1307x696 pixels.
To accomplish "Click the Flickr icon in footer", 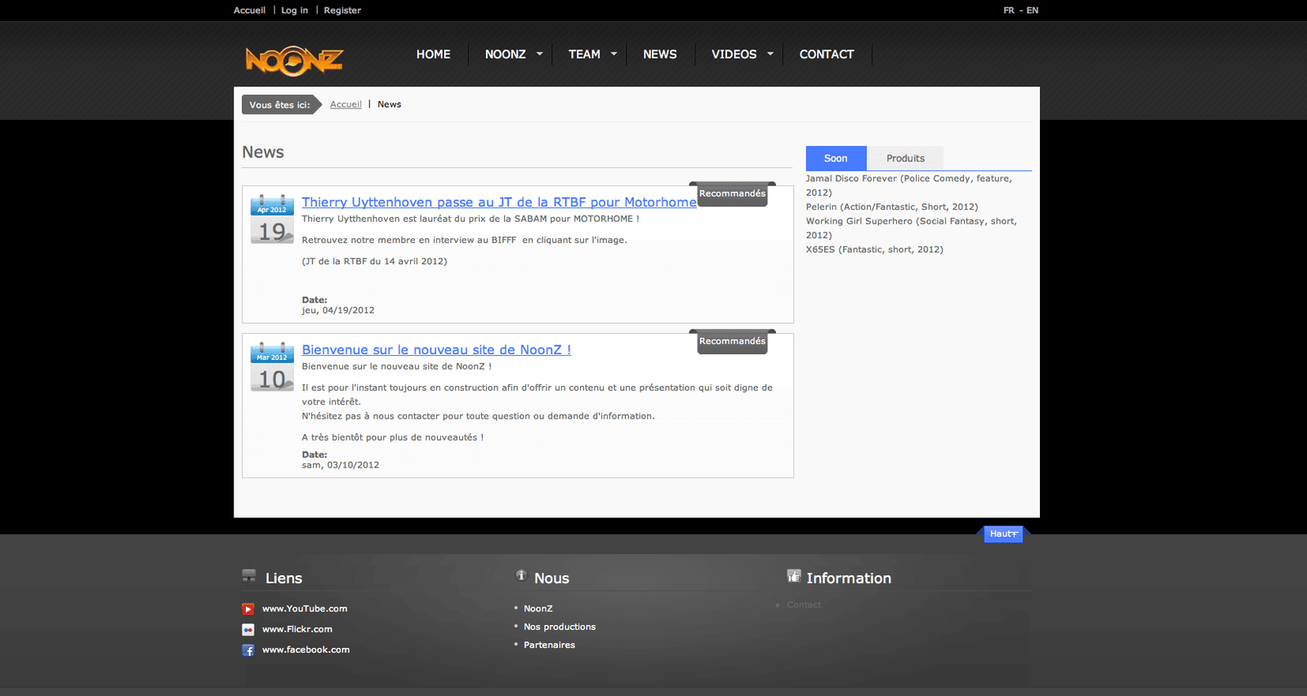I will coord(248,629).
